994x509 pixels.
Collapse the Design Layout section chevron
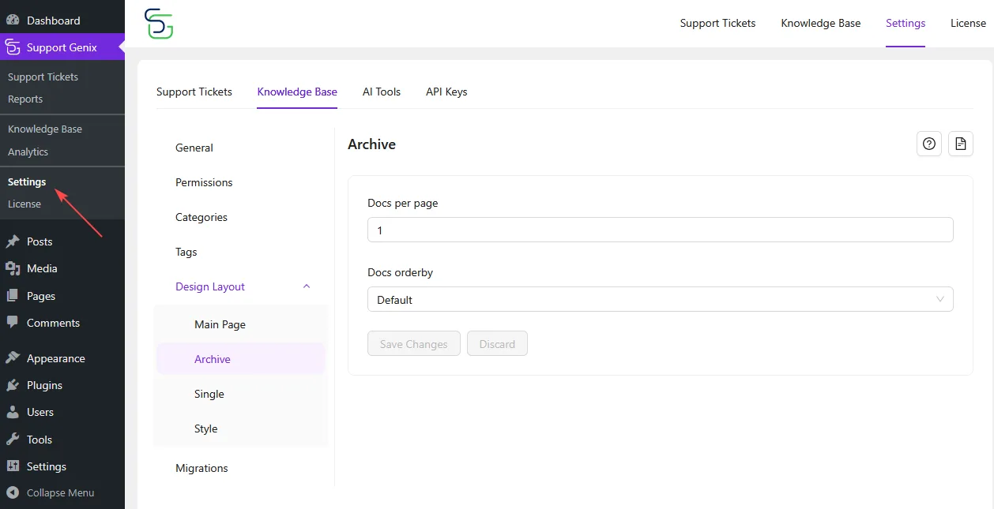(x=307, y=286)
